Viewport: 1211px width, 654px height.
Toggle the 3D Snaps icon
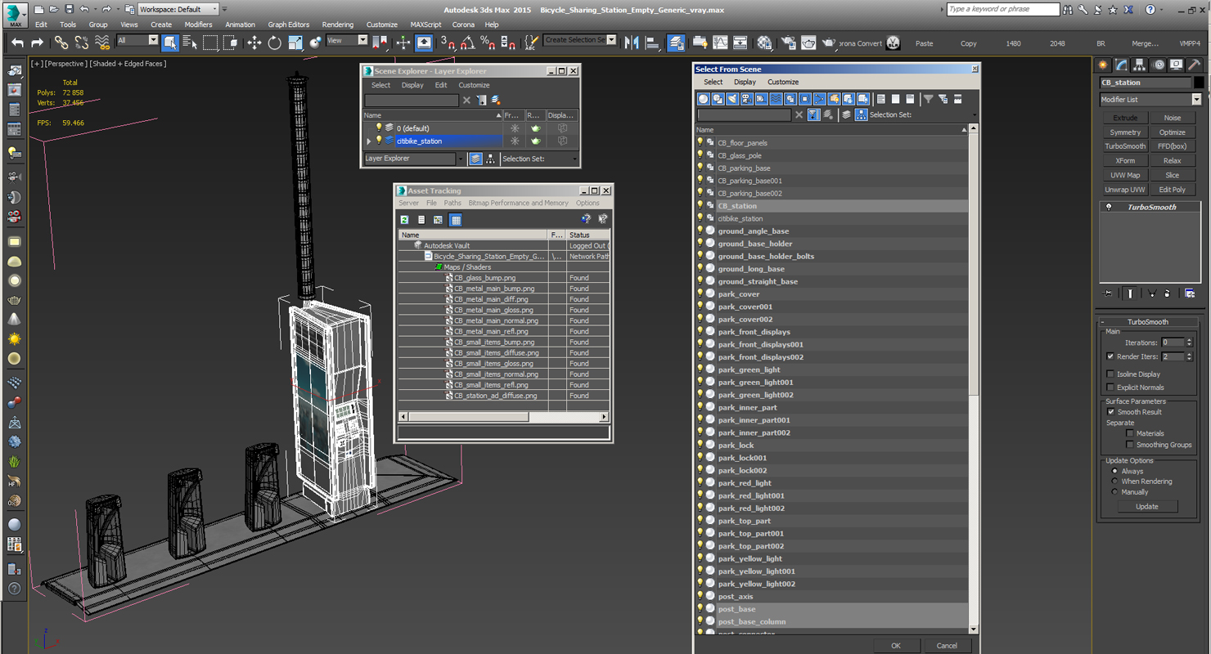pos(447,43)
